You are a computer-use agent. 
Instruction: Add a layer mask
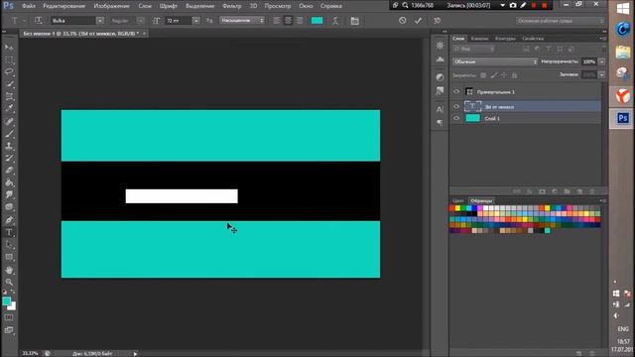[542, 191]
